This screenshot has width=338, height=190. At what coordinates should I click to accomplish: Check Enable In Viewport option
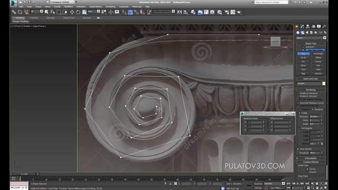298,96
